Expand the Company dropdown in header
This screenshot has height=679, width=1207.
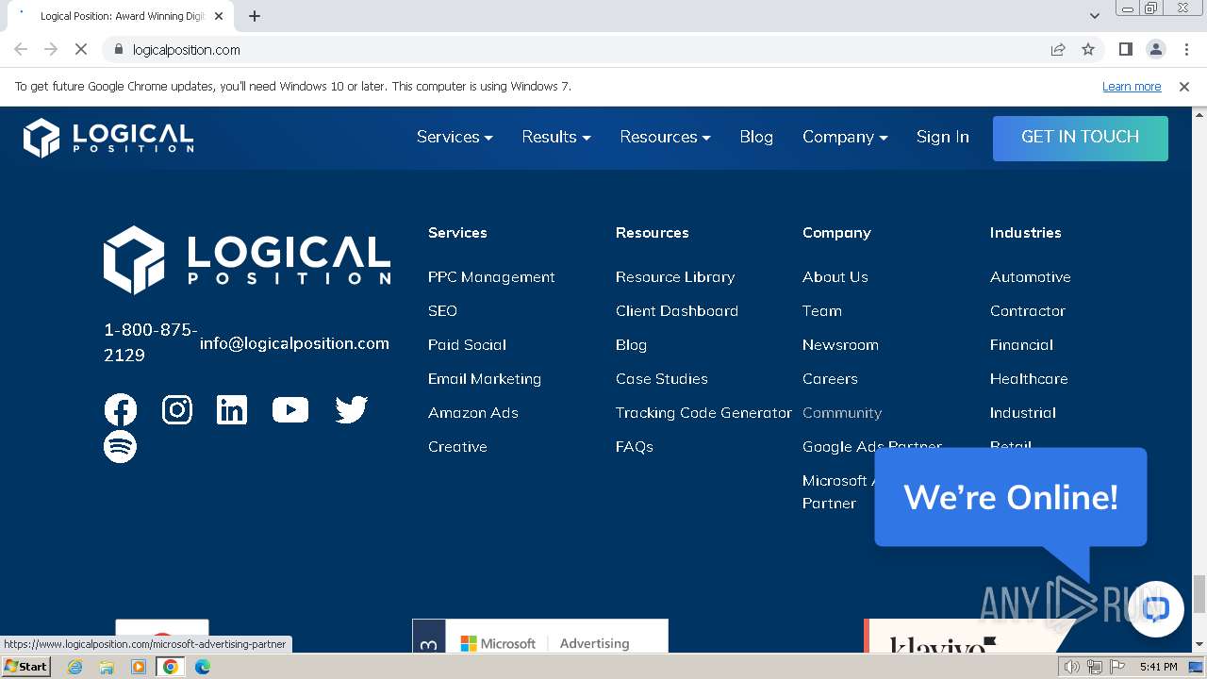coord(845,138)
